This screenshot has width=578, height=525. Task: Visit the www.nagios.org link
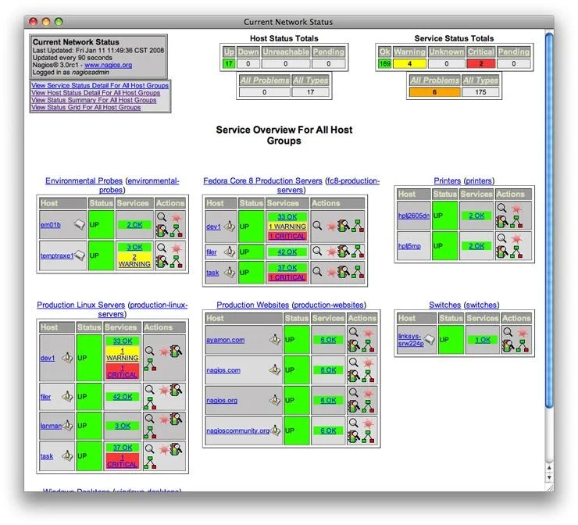tap(109, 65)
